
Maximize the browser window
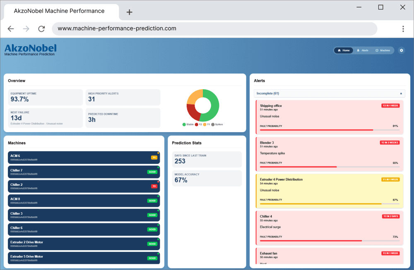[380, 7]
